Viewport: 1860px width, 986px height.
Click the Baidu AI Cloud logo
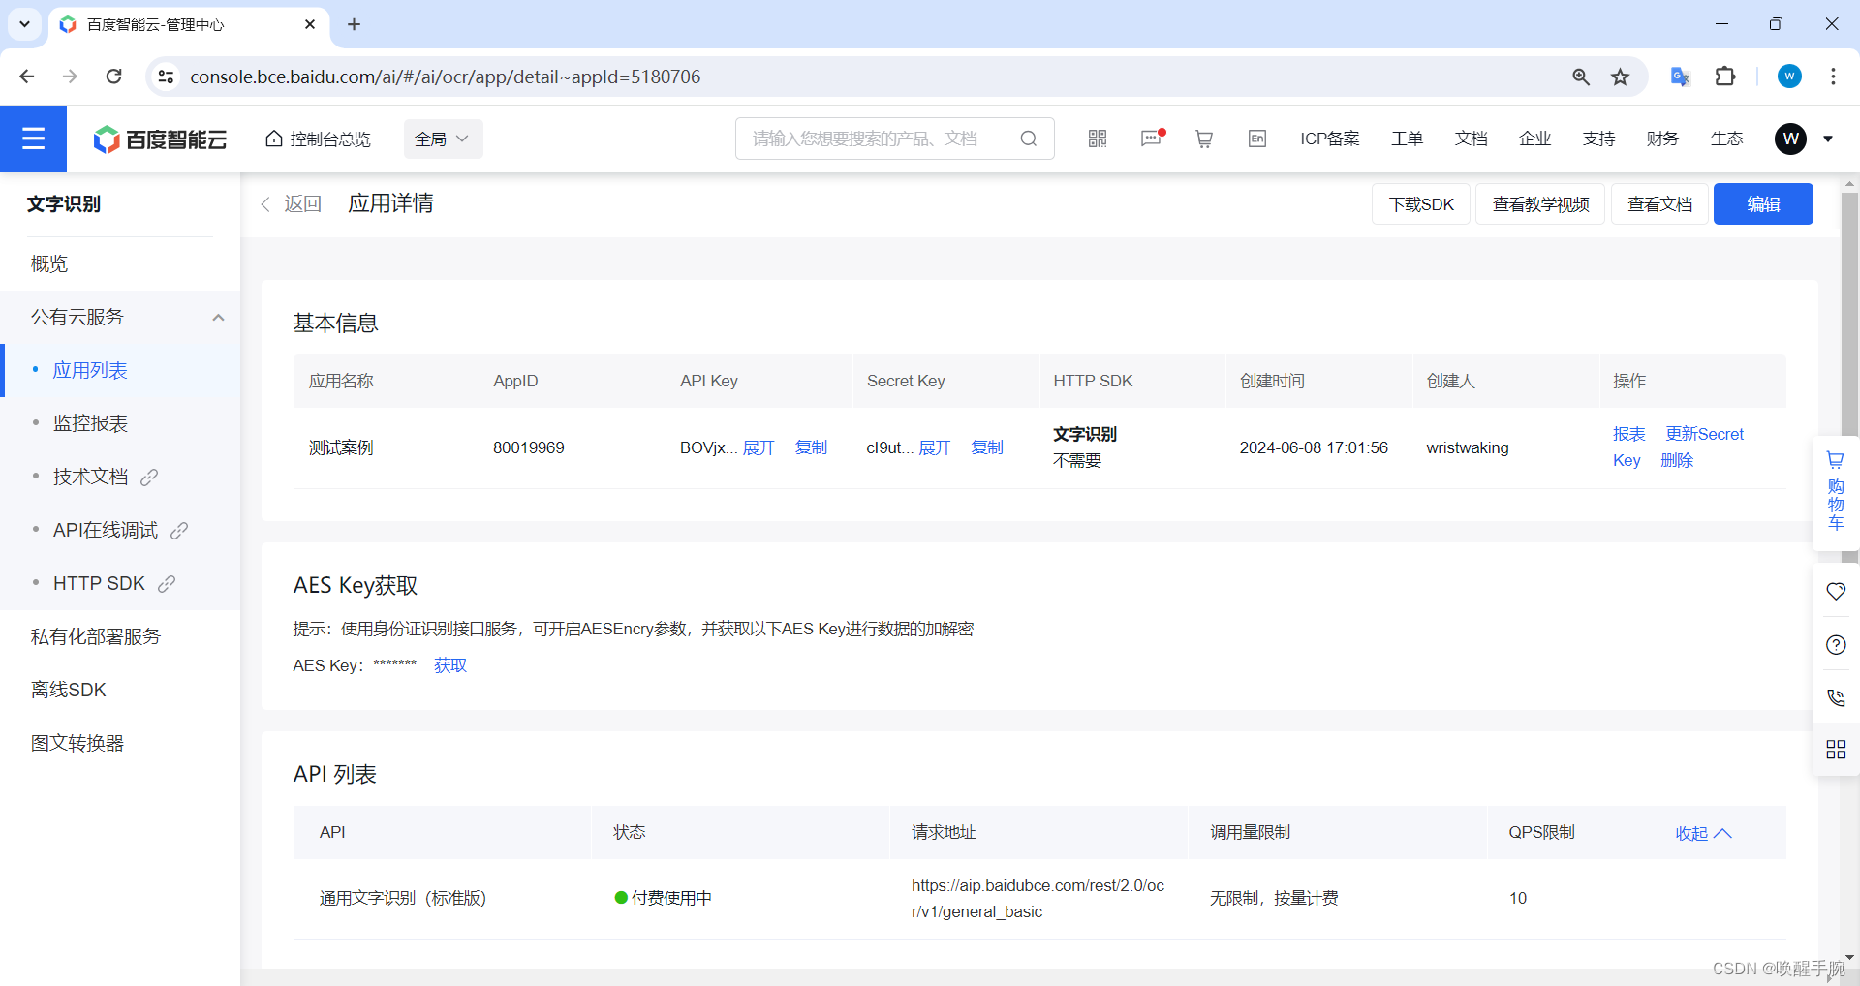160,139
